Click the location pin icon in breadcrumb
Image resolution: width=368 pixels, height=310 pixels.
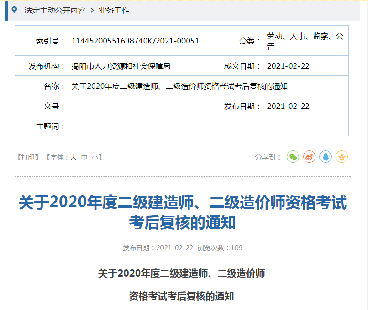click(15, 10)
